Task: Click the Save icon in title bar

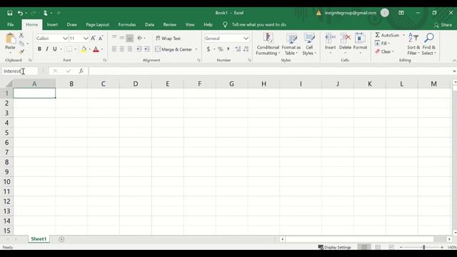Action: 9,13
